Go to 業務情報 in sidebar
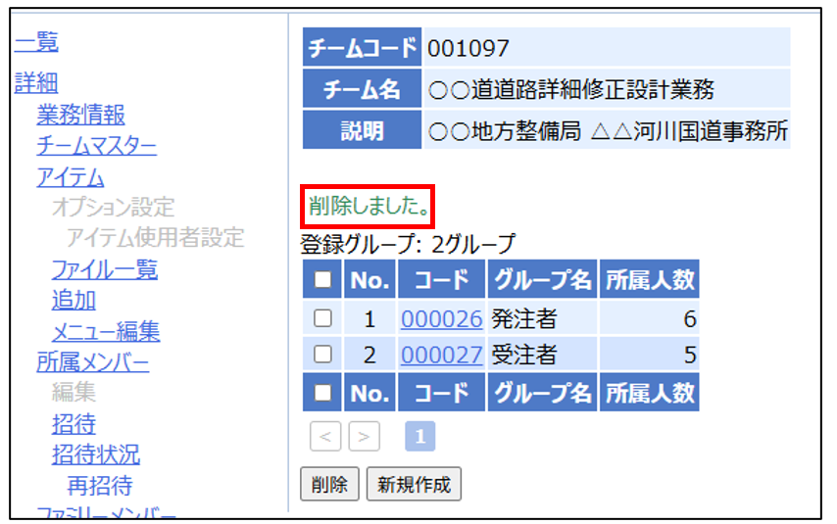 80,115
